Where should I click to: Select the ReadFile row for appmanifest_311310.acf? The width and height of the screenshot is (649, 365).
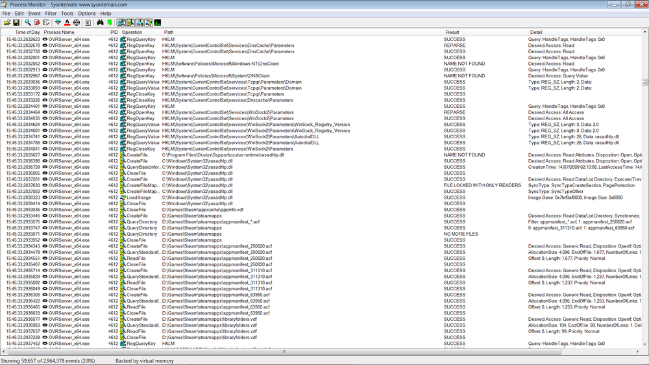click(321, 283)
